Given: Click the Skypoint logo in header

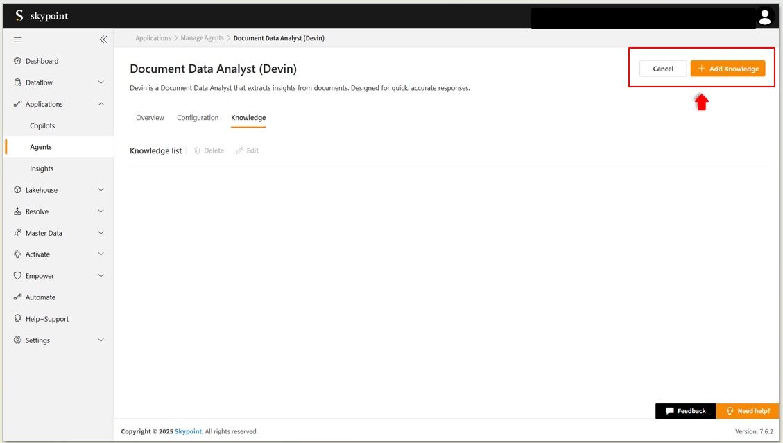Looking at the screenshot, I should click(42, 16).
